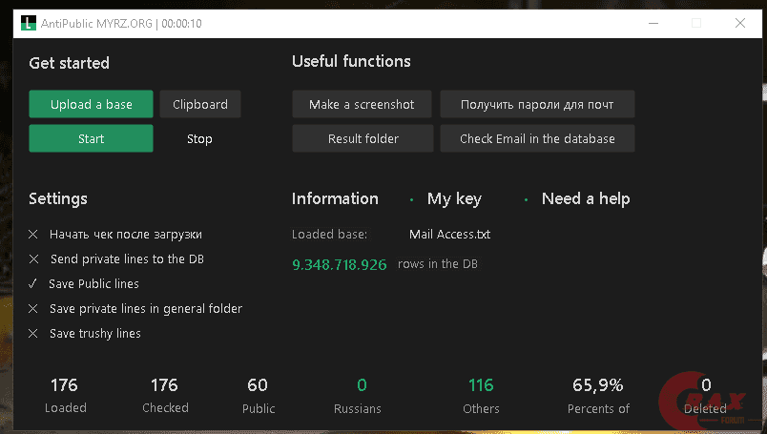
Task: Uncheck the 'Save Public lines' option
Action: (33, 283)
